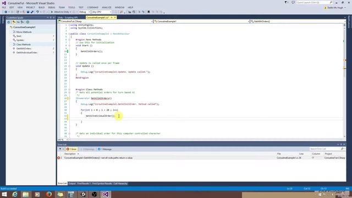Click the feedback speech bubble icon
The height and width of the screenshot is (198, 352).
[x=293, y=2]
